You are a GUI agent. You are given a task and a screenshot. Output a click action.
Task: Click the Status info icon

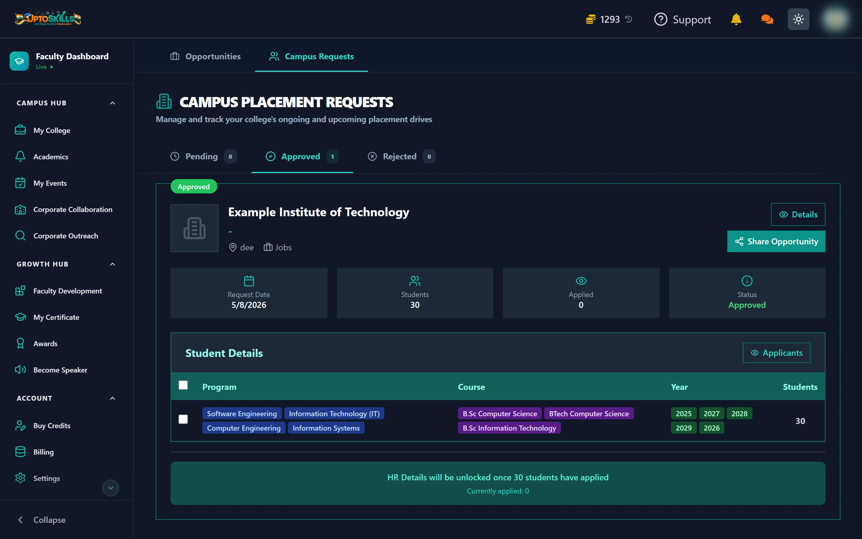(x=747, y=281)
